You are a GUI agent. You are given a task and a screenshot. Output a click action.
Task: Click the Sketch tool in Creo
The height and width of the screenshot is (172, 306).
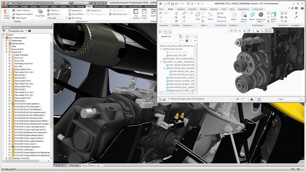pyautogui.click(x=210, y=16)
